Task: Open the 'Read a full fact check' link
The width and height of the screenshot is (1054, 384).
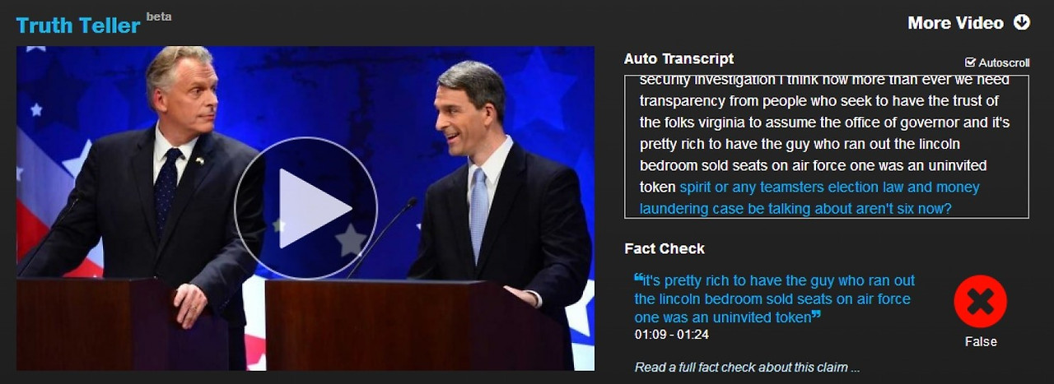Action: 747,368
